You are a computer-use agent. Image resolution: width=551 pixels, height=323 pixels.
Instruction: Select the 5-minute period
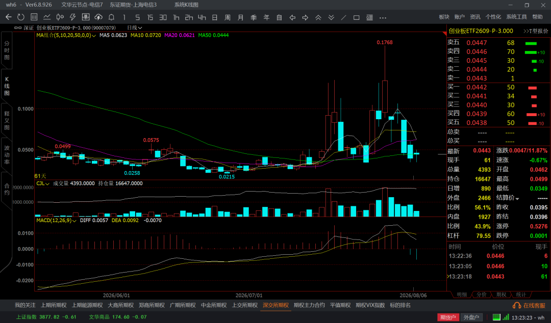pyautogui.click(x=137, y=17)
